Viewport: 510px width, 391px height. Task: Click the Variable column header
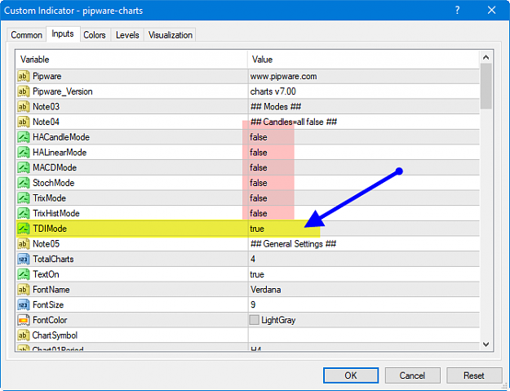131,60
